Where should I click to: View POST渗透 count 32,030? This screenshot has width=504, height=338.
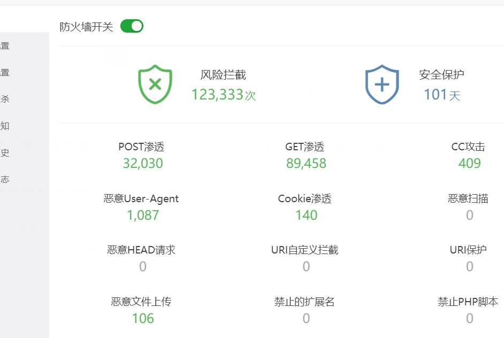[142, 164]
